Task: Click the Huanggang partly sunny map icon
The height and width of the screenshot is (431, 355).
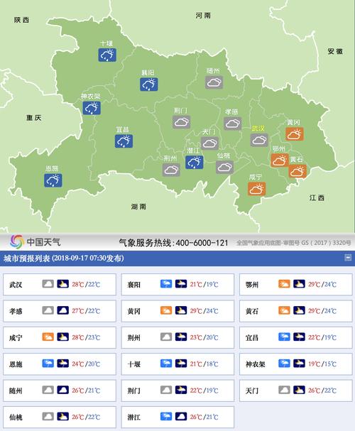Action: [x=295, y=134]
